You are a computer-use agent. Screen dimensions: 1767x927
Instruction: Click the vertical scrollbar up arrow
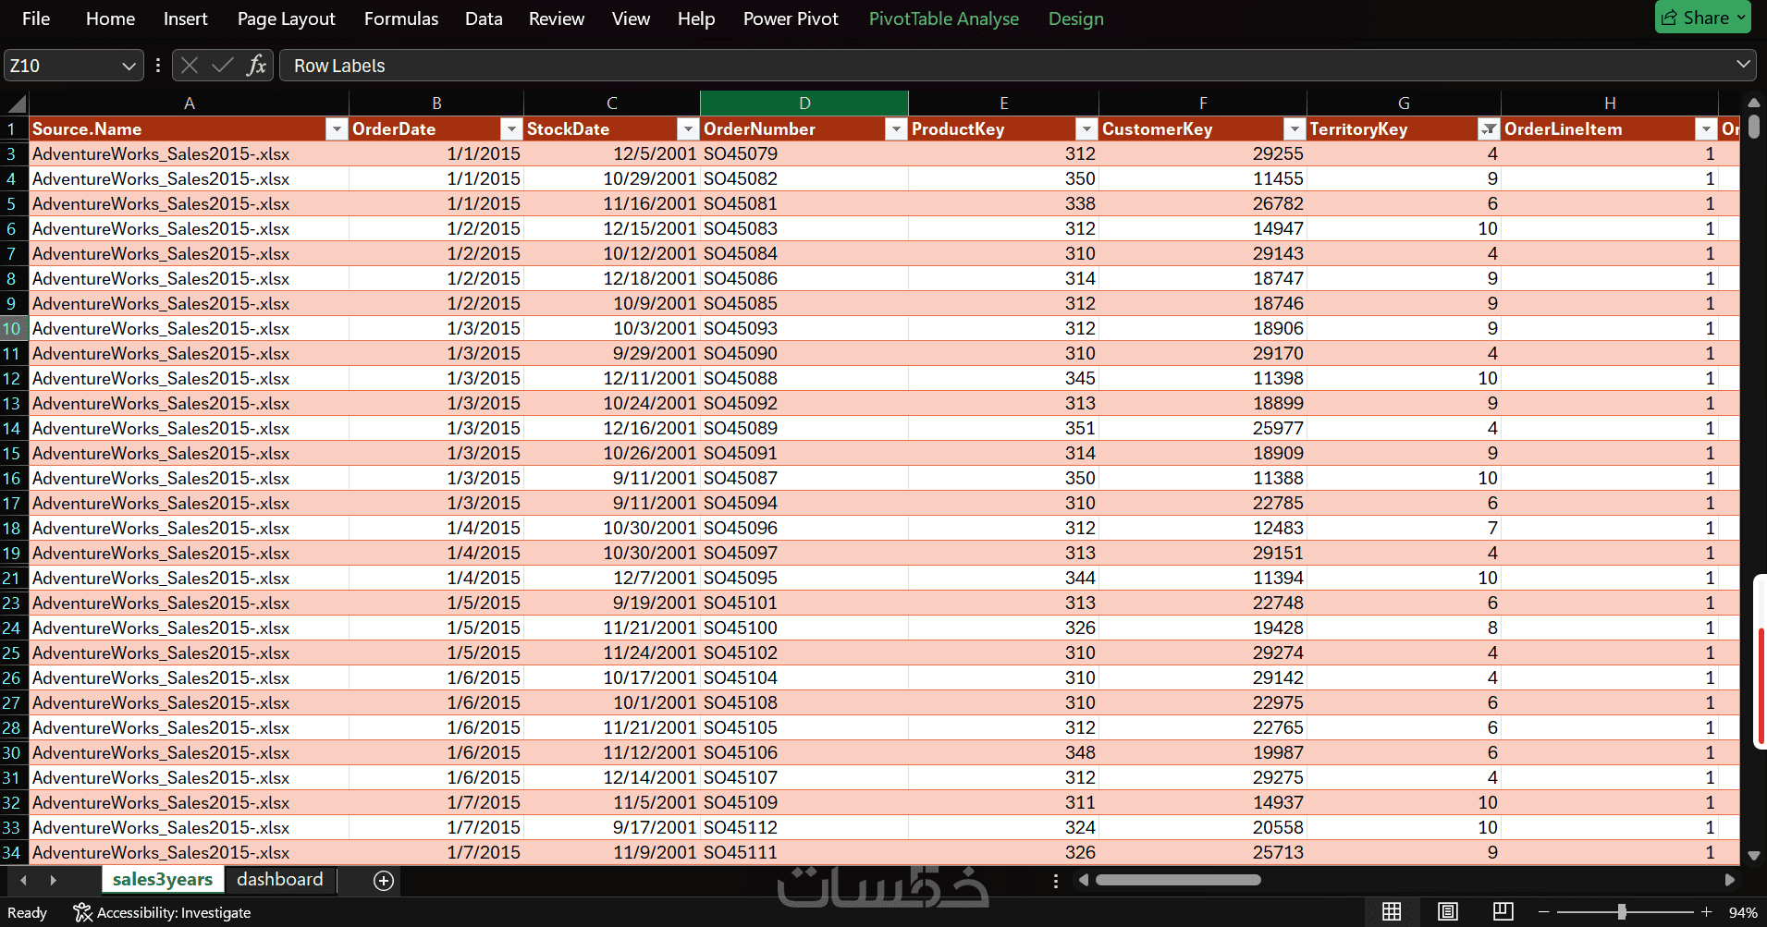click(1753, 103)
